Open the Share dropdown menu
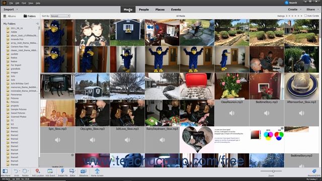The image size is (322, 181). point(312,10)
